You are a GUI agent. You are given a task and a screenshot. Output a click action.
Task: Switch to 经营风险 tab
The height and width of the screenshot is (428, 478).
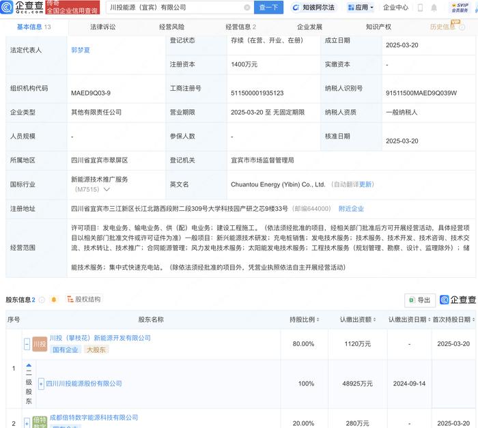click(x=171, y=27)
